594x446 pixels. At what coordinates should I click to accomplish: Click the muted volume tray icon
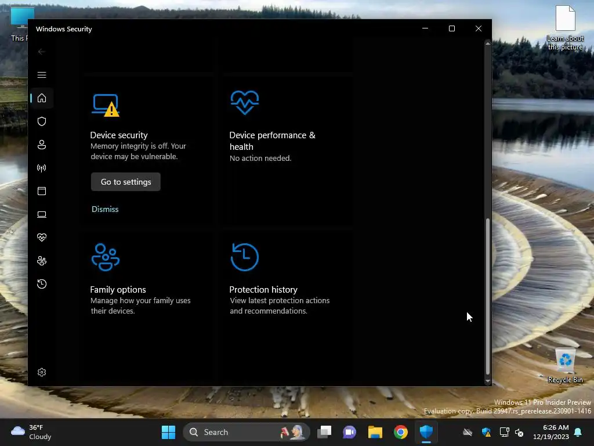pyautogui.click(x=519, y=432)
